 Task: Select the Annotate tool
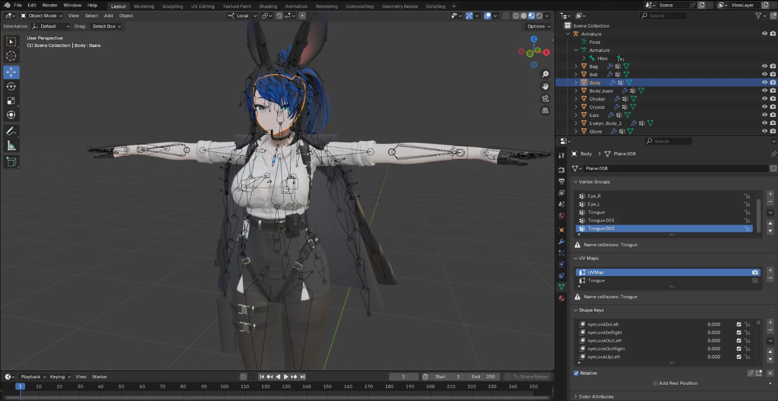[x=11, y=131]
